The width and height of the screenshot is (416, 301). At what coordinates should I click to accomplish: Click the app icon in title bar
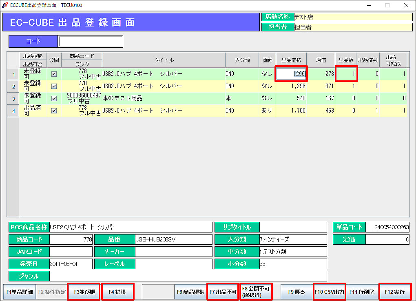[x=5, y=5]
